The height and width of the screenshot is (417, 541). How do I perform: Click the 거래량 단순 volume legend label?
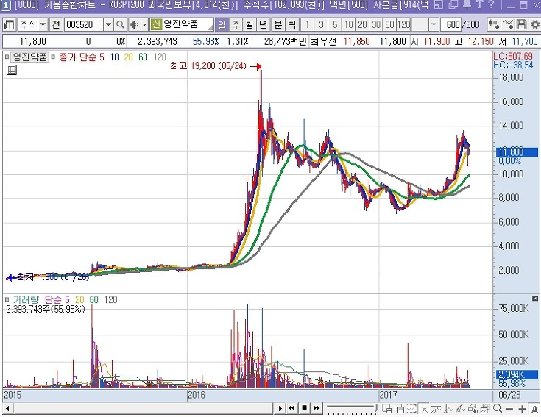pos(41,300)
